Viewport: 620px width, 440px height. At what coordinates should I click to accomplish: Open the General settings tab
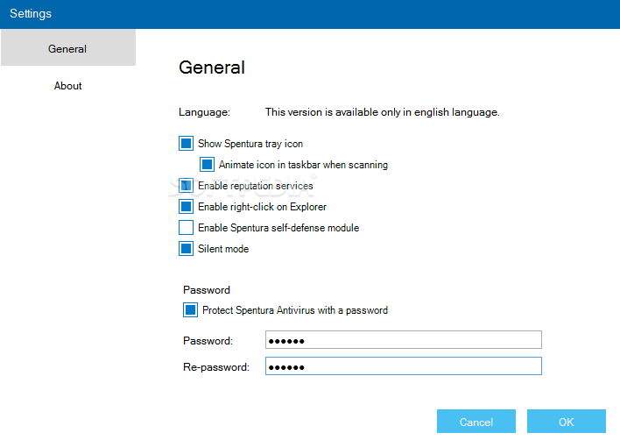[68, 48]
